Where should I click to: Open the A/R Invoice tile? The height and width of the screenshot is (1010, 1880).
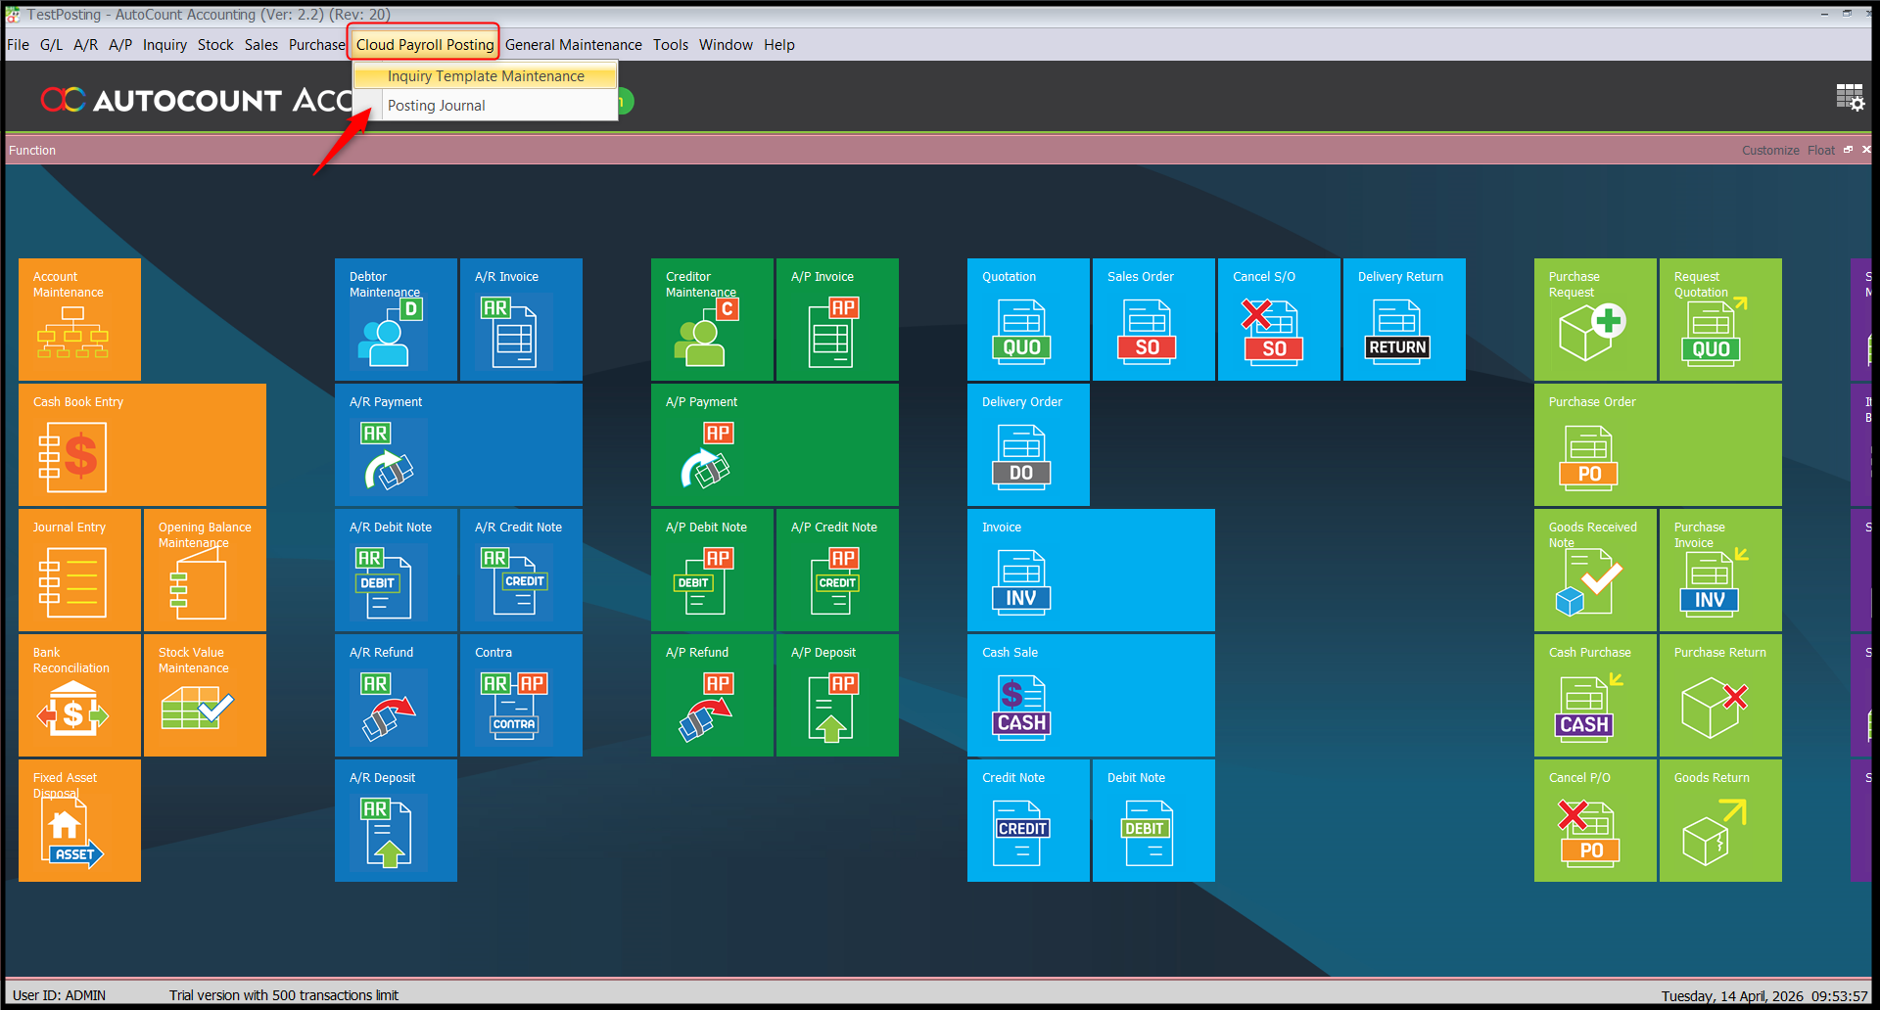(521, 319)
